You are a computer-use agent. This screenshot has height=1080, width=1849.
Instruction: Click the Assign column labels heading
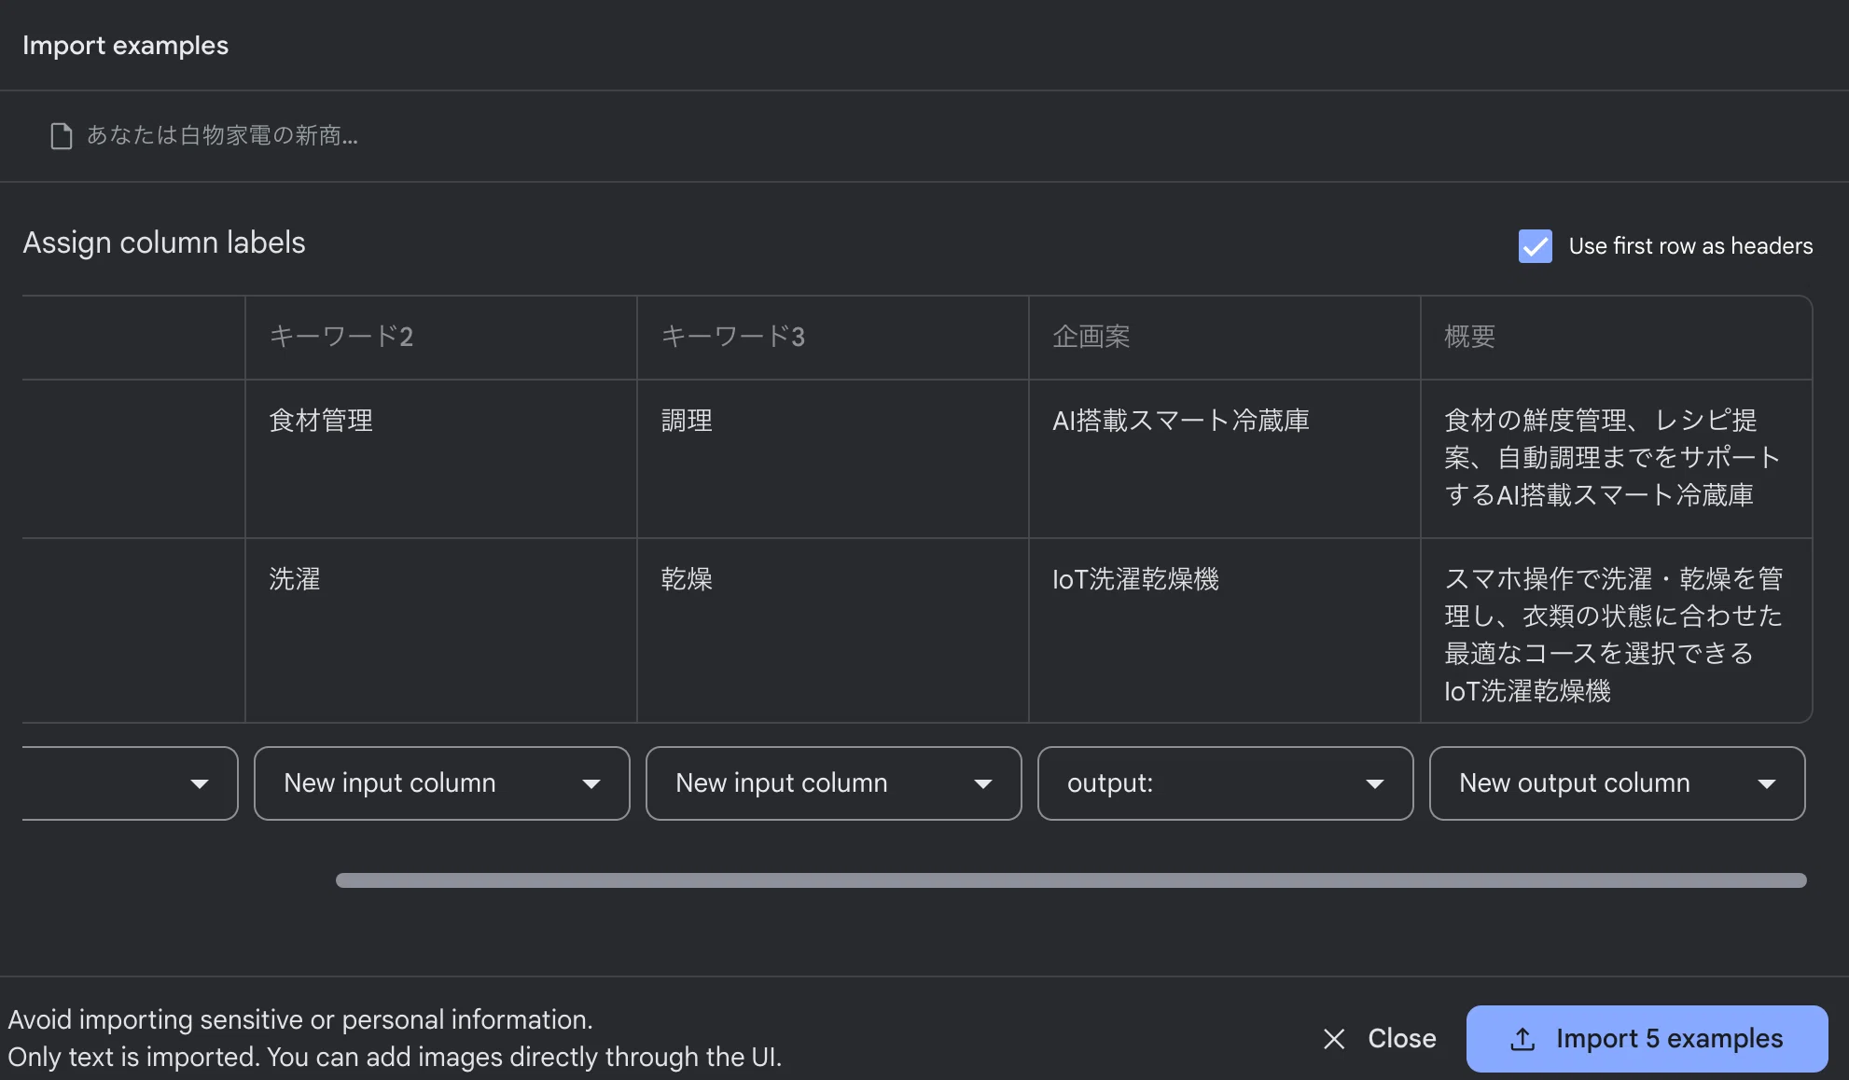164,242
